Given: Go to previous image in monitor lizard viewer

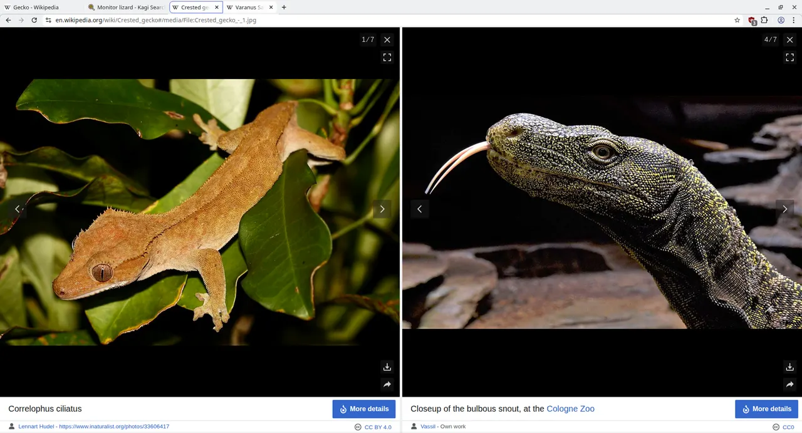Looking at the screenshot, I should 420,209.
